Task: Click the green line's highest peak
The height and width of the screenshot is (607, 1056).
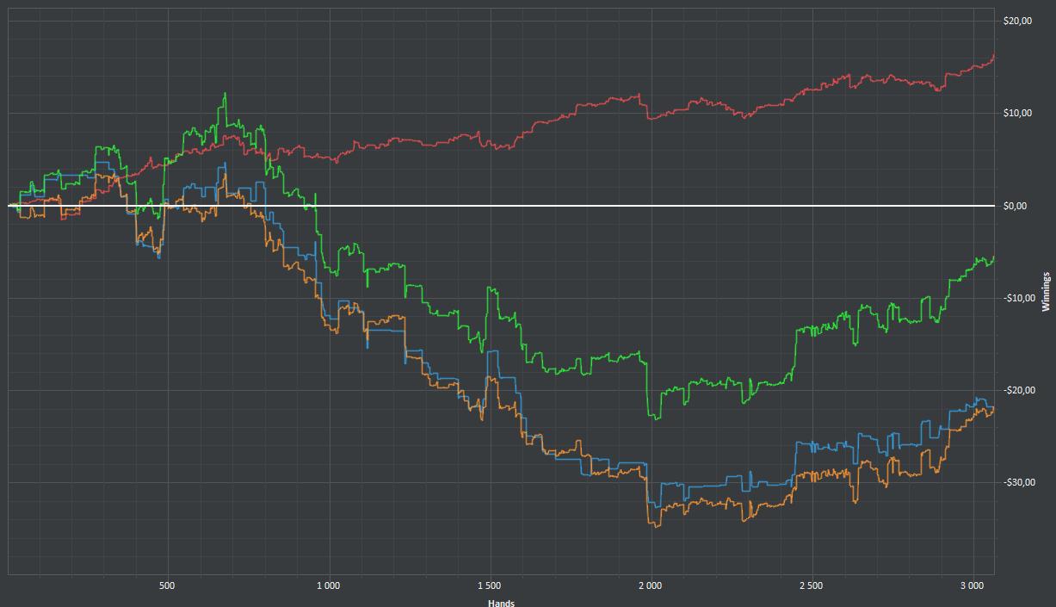Action: click(225, 94)
